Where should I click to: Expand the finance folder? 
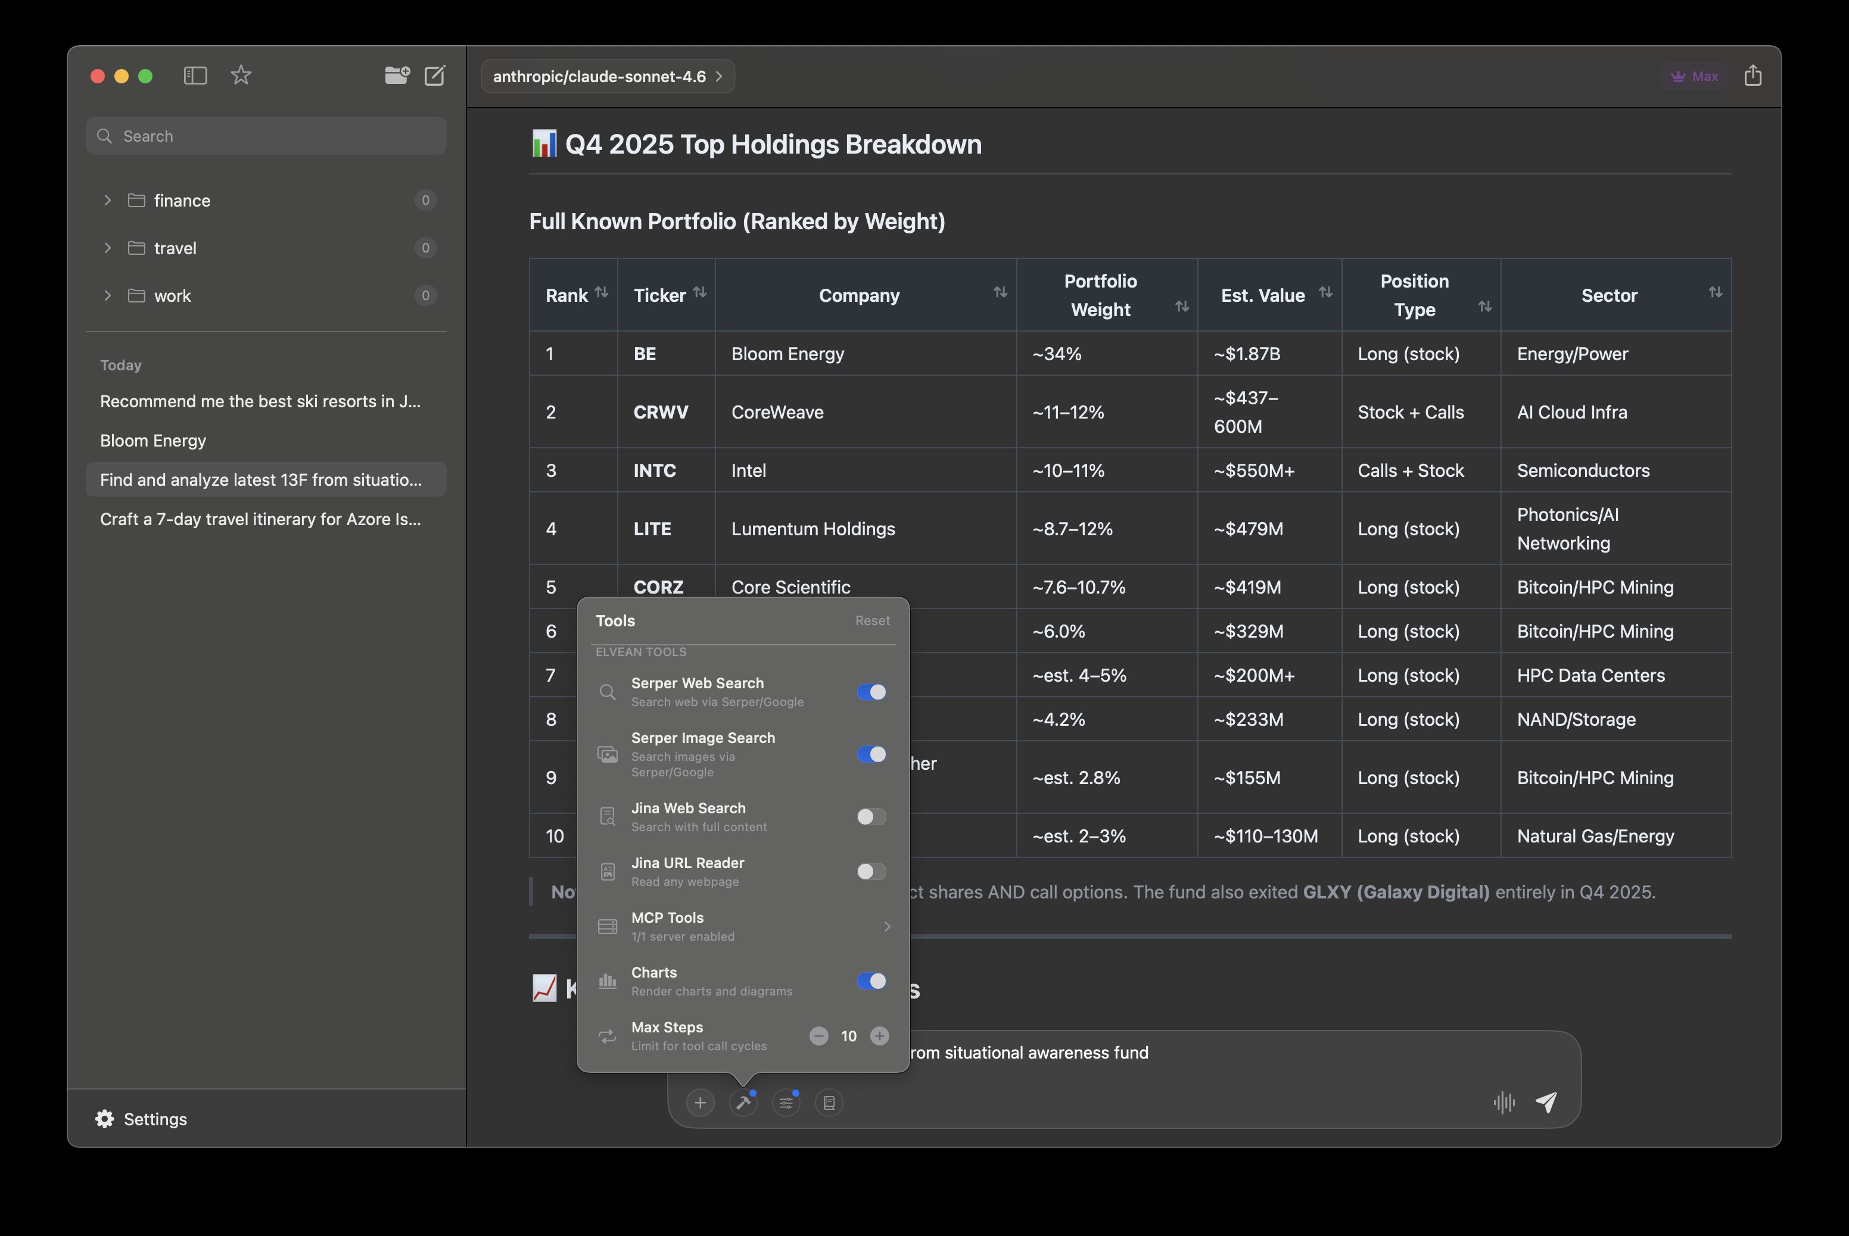tap(107, 200)
